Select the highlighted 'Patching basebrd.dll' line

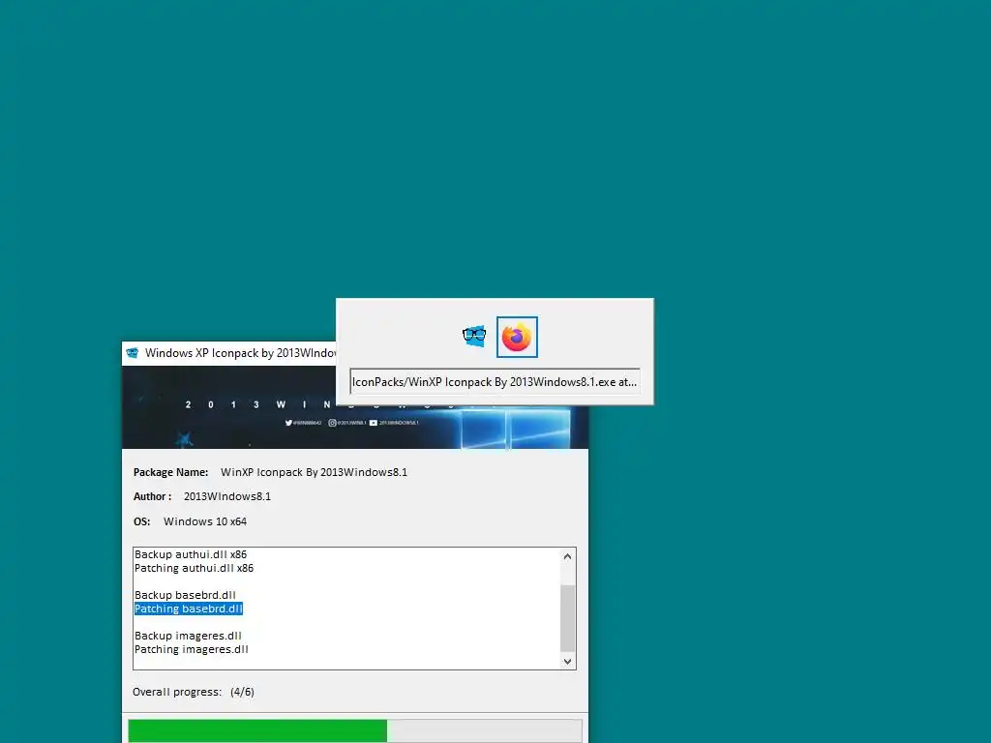pos(189,609)
